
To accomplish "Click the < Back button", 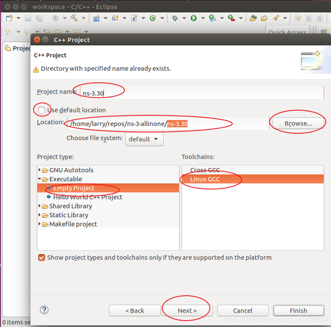I will pyautogui.click(x=135, y=311).
